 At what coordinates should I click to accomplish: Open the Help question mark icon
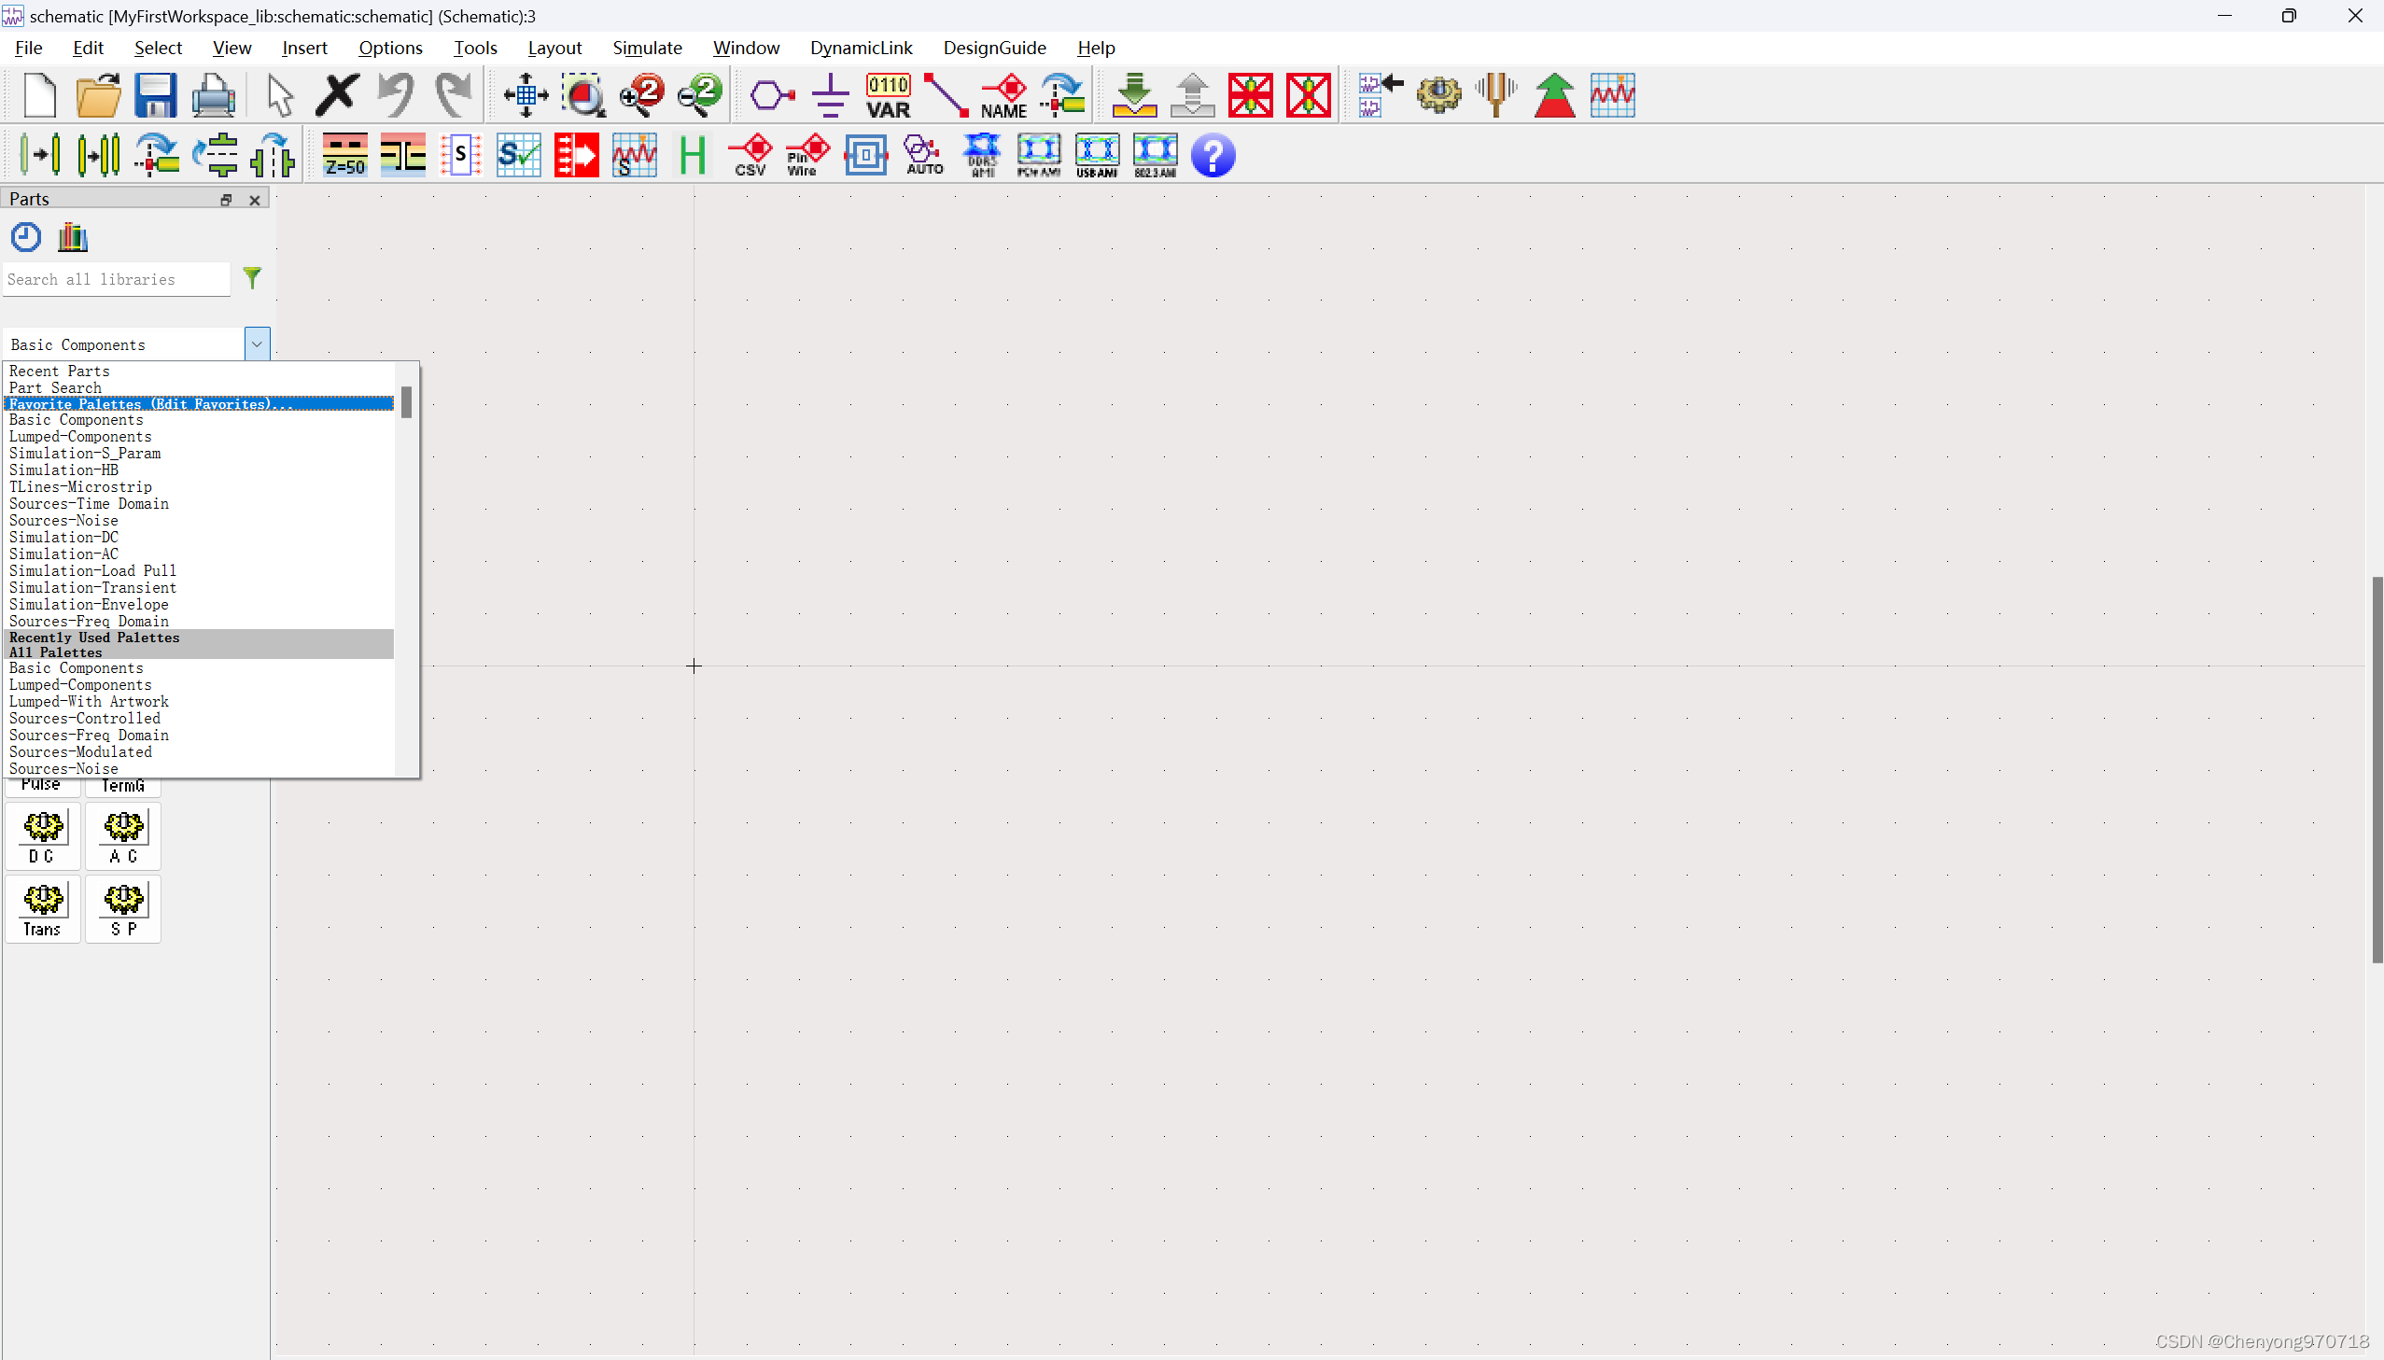1212,155
